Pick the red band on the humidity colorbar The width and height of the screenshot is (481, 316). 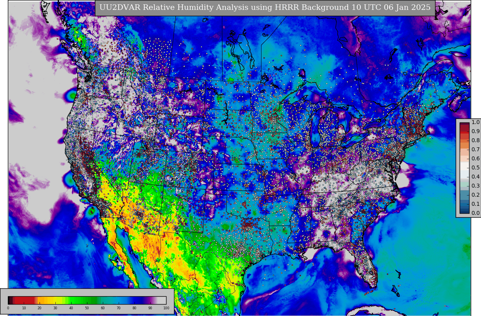coord(24,300)
